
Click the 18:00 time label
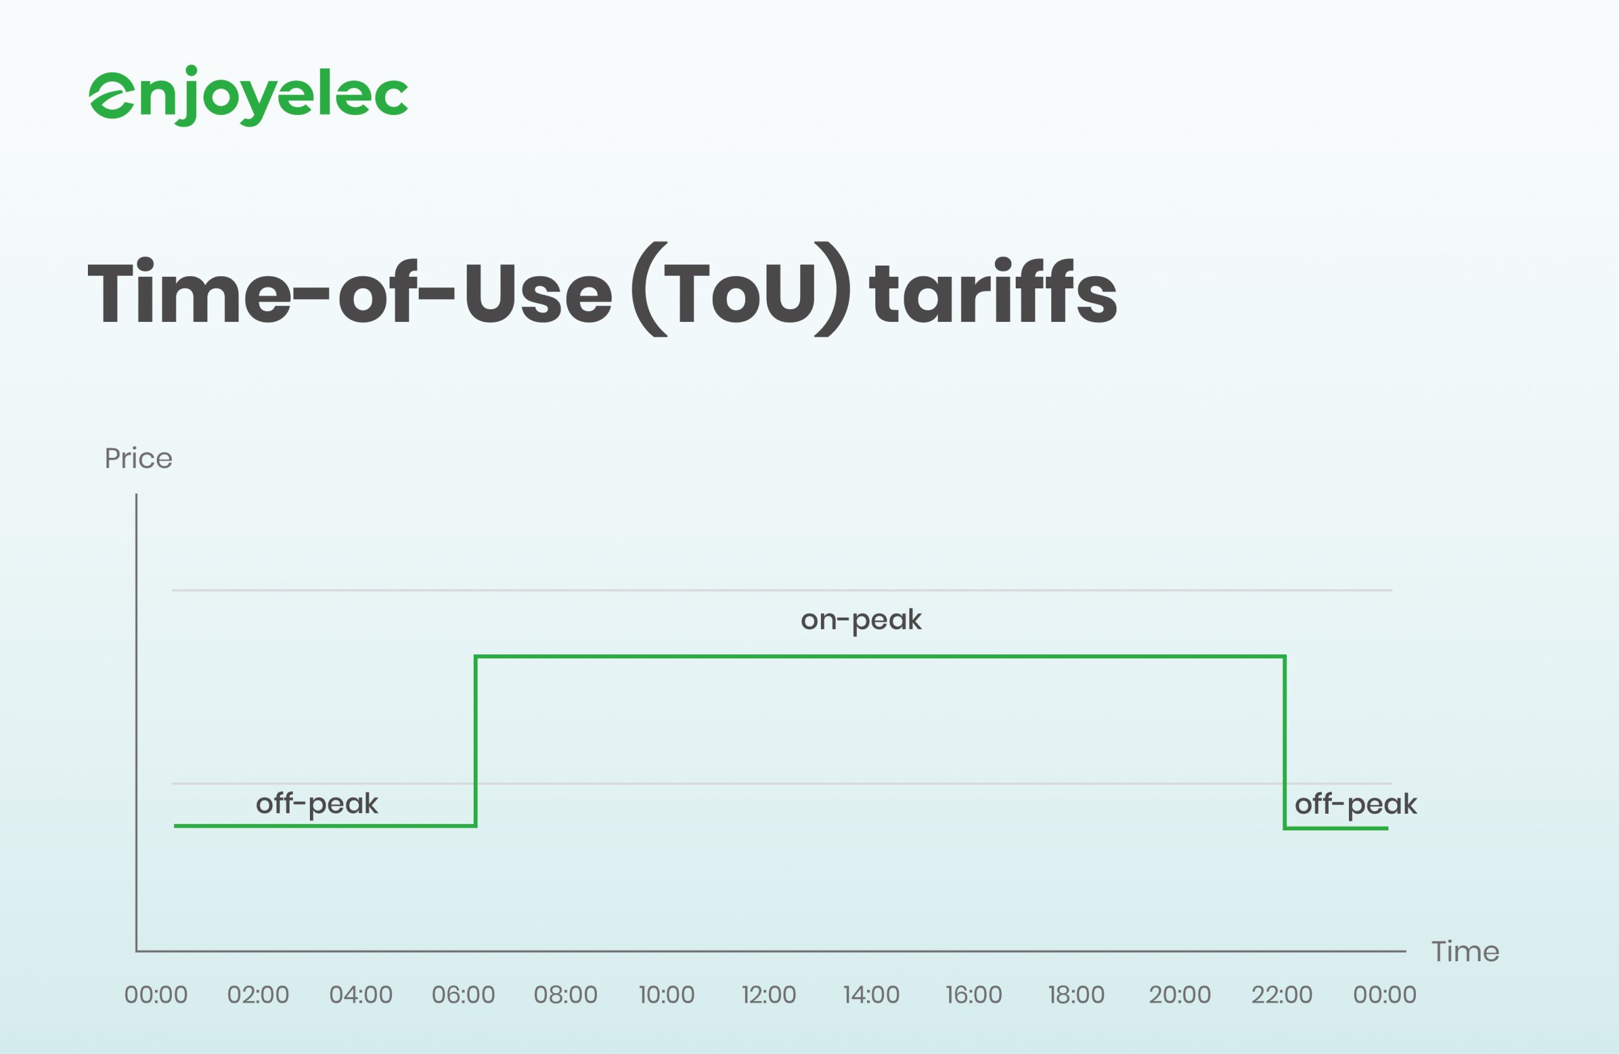[x=1076, y=995]
